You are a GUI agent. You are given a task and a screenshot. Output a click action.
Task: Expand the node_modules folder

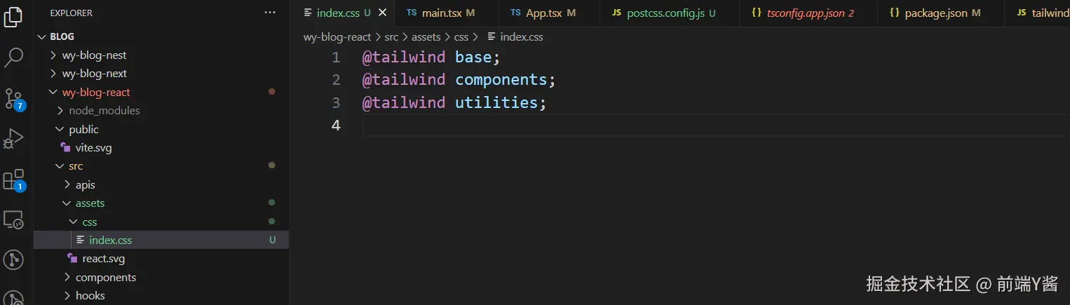(104, 110)
